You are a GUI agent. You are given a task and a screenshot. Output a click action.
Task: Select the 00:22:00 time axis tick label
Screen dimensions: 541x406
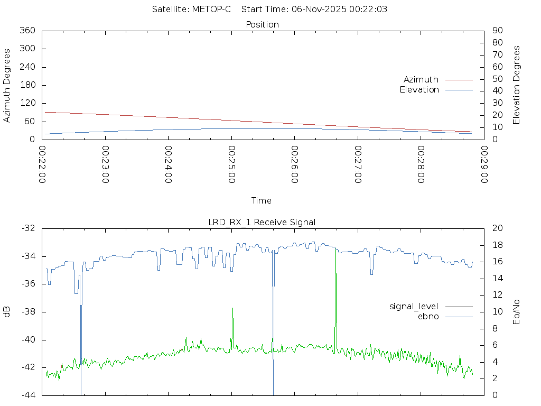42,165
